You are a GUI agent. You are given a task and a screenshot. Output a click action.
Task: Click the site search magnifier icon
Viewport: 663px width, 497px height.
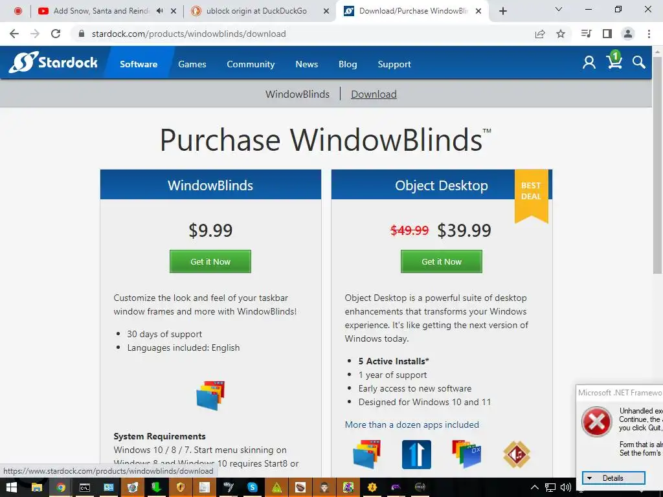click(638, 63)
